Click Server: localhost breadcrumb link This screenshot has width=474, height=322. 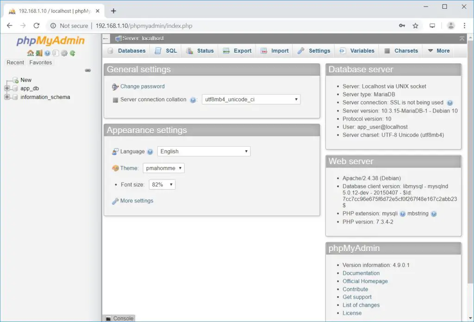click(143, 38)
